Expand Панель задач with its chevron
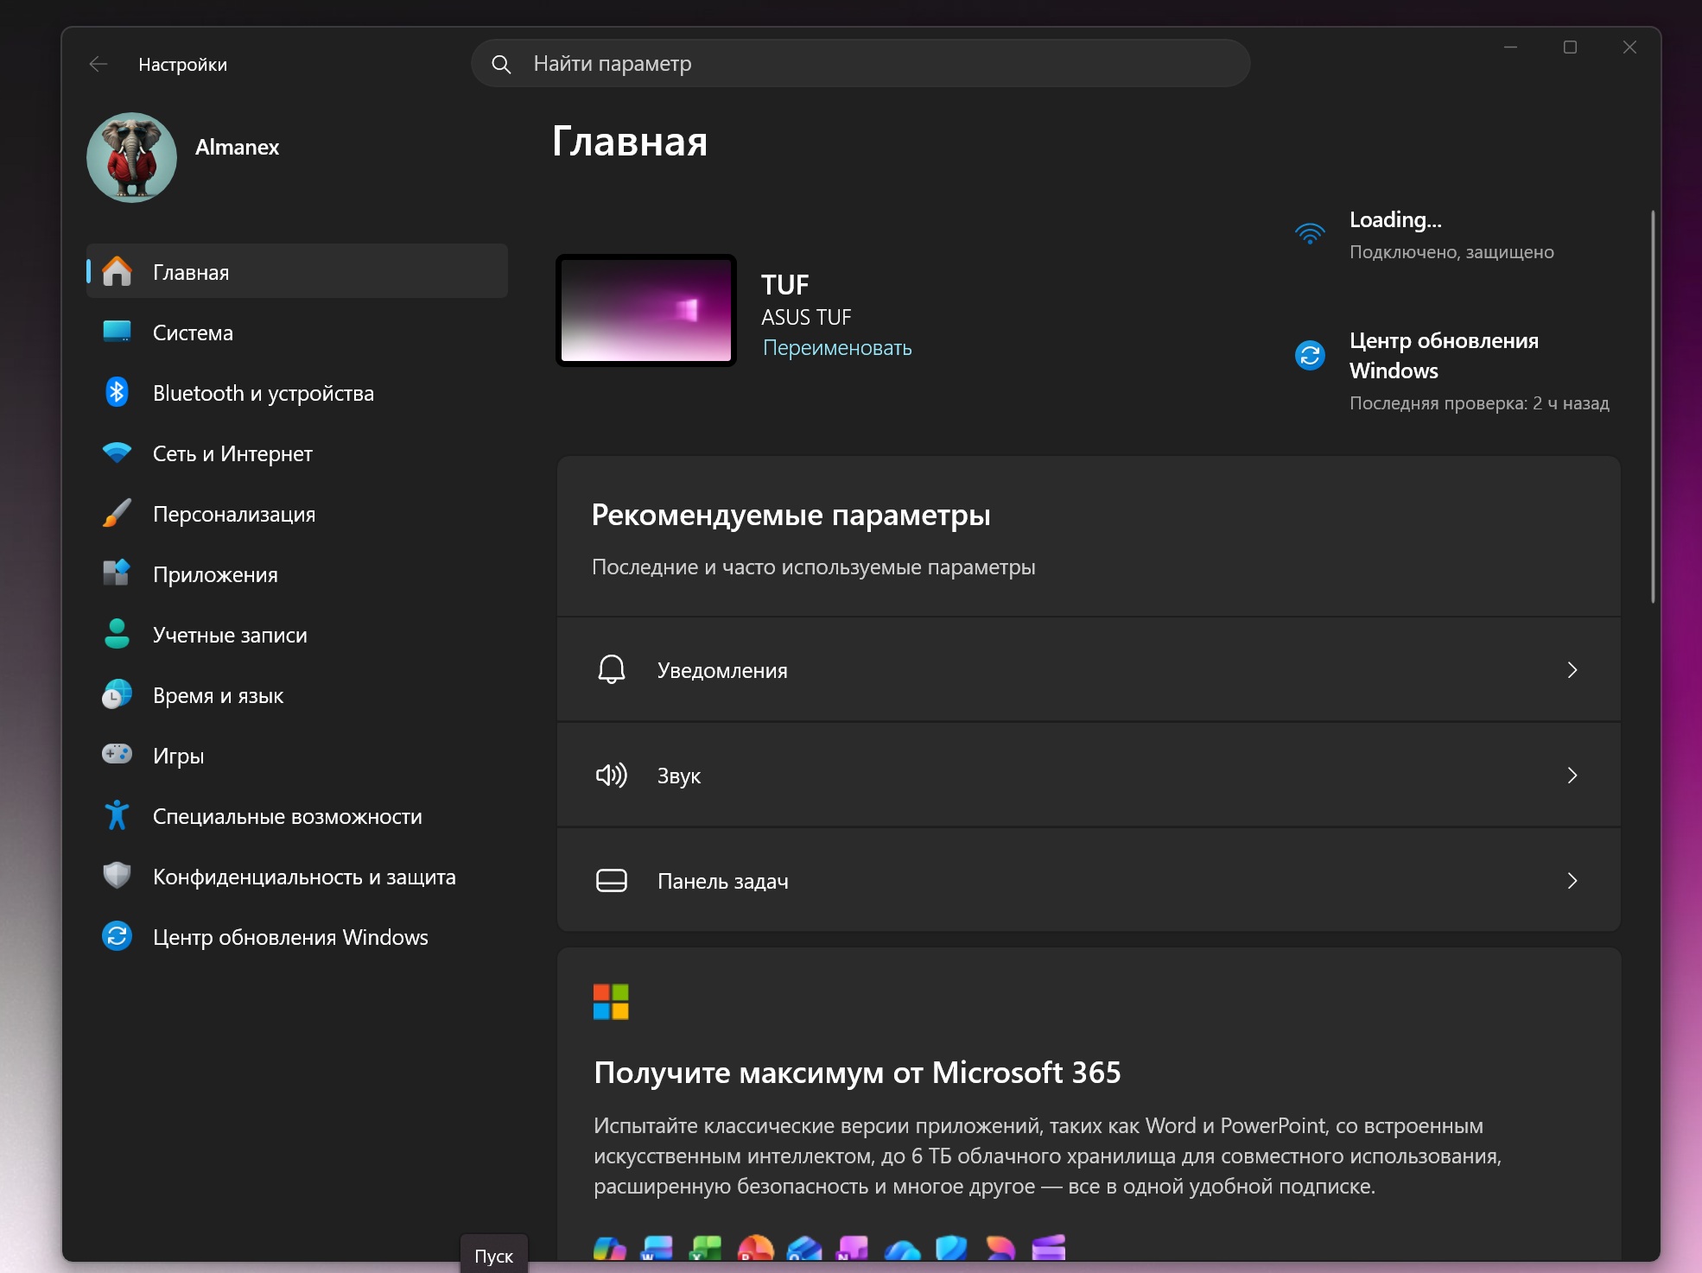Viewport: 1702px width, 1273px height. coord(1572,881)
